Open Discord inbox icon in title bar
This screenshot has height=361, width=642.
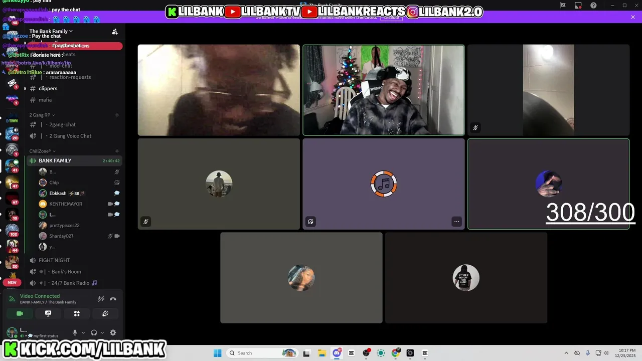tap(578, 6)
